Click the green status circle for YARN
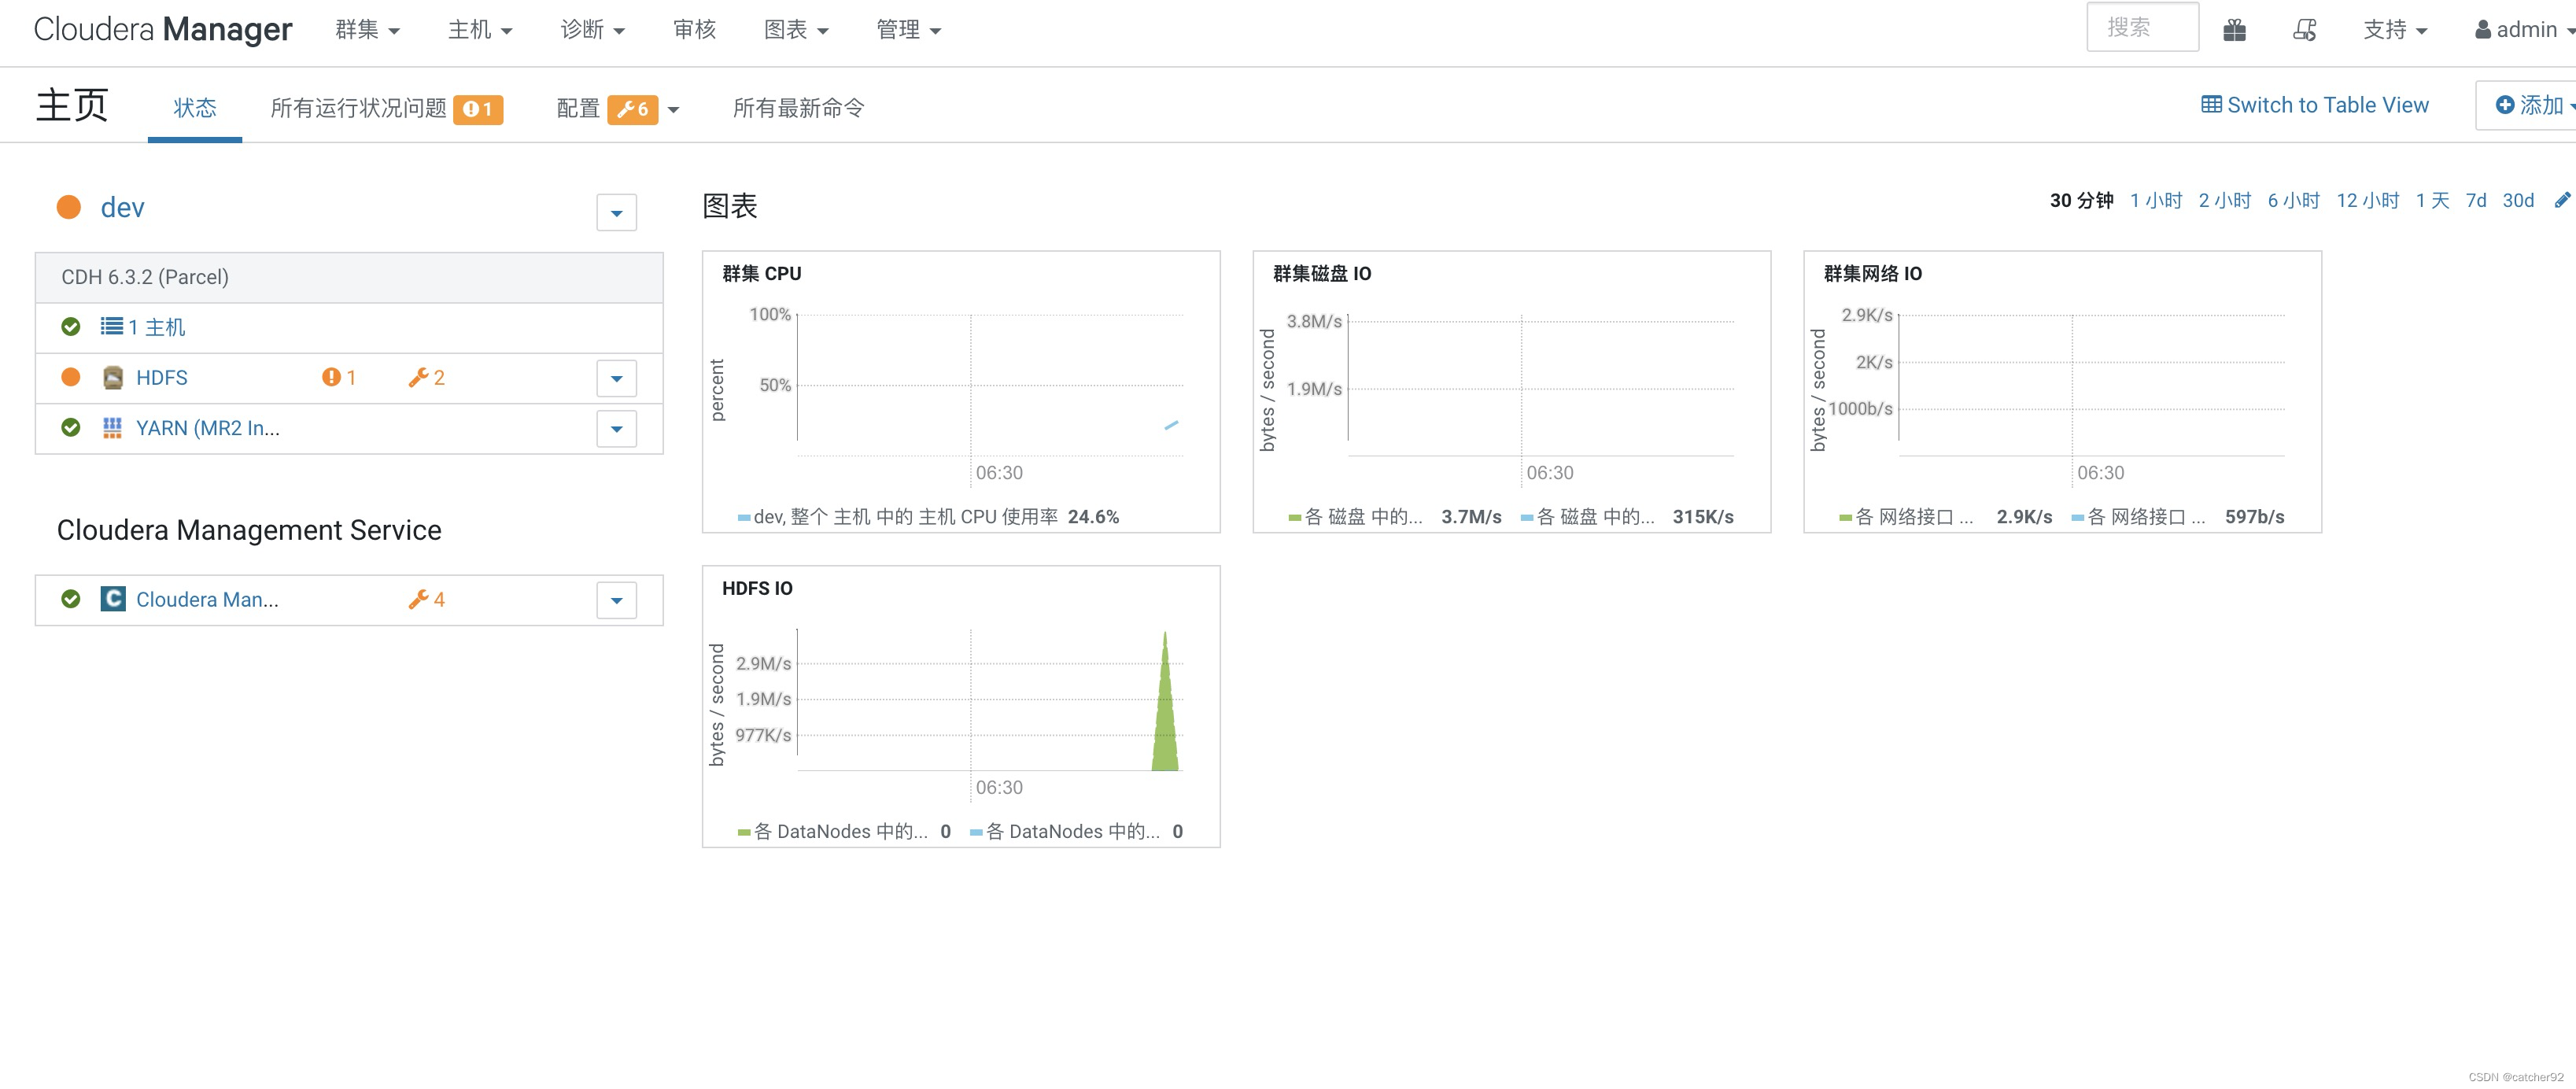This screenshot has height=1089, width=2576. 70,428
